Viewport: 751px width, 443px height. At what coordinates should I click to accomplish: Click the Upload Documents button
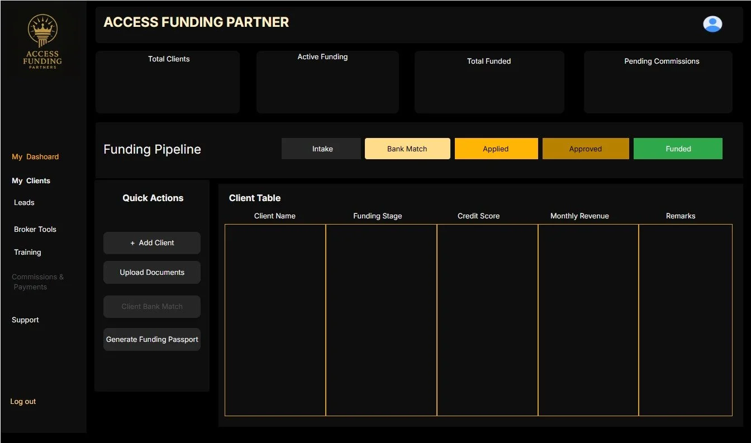click(x=152, y=273)
